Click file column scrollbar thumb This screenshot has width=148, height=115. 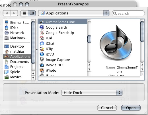click(89, 39)
